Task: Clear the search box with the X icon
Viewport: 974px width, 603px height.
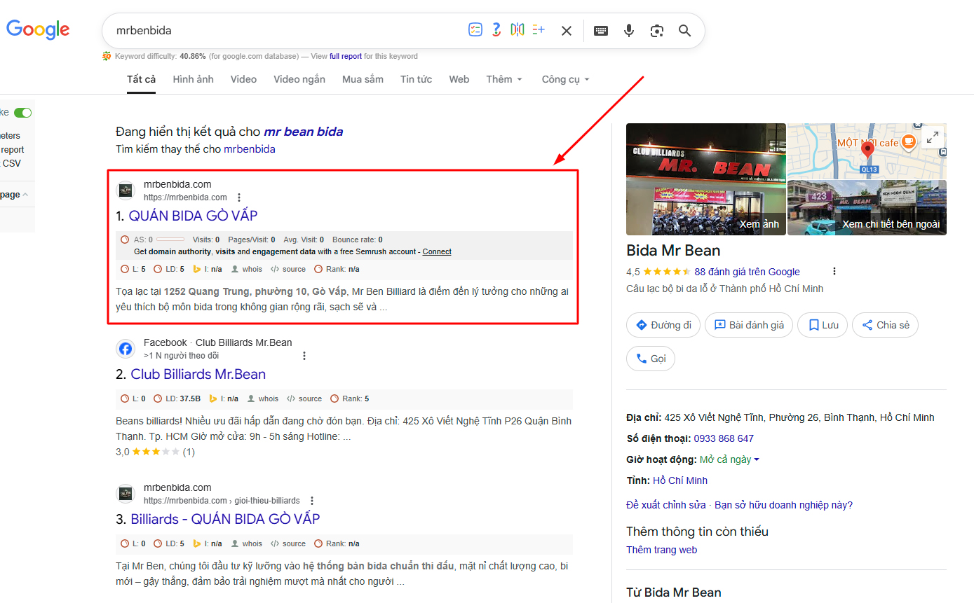Action: (x=567, y=31)
